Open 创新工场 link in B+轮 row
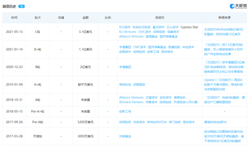This screenshot has width=249, height=146. point(153,52)
